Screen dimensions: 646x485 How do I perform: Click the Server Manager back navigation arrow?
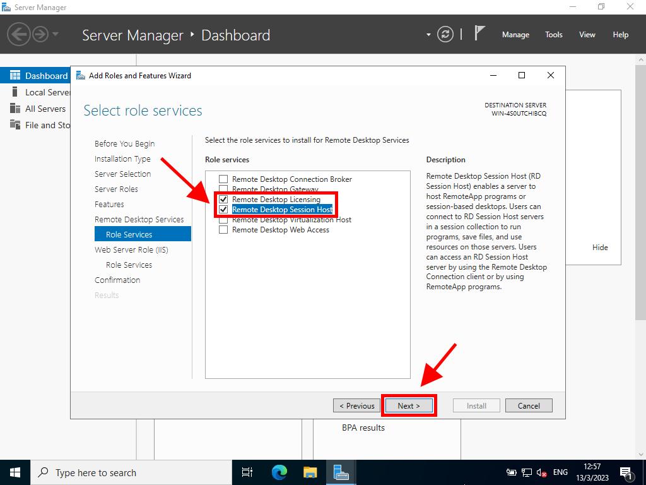[x=18, y=34]
